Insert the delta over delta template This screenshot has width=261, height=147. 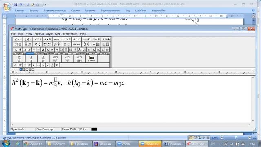click(31, 59)
